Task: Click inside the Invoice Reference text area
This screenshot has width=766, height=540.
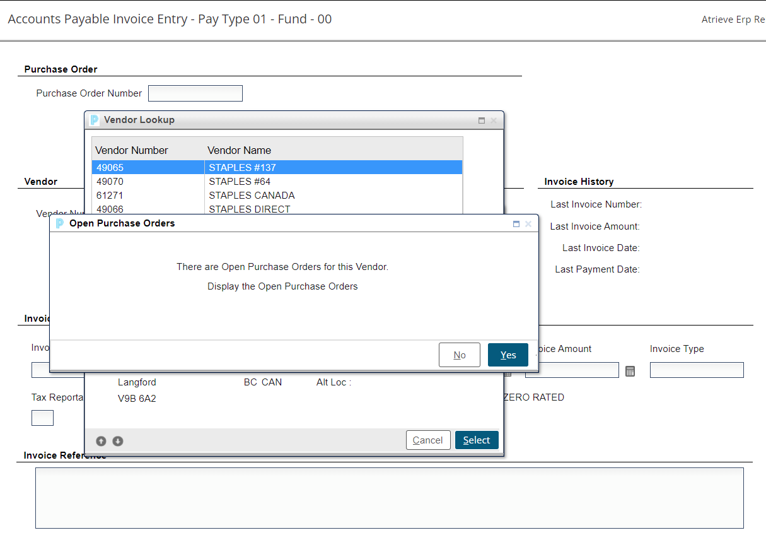Action: (x=389, y=498)
